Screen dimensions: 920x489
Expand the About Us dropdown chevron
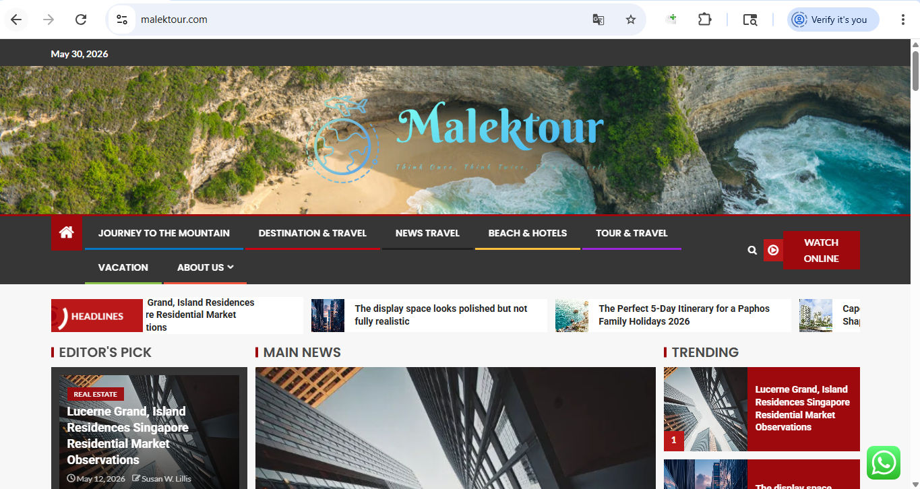(x=231, y=267)
